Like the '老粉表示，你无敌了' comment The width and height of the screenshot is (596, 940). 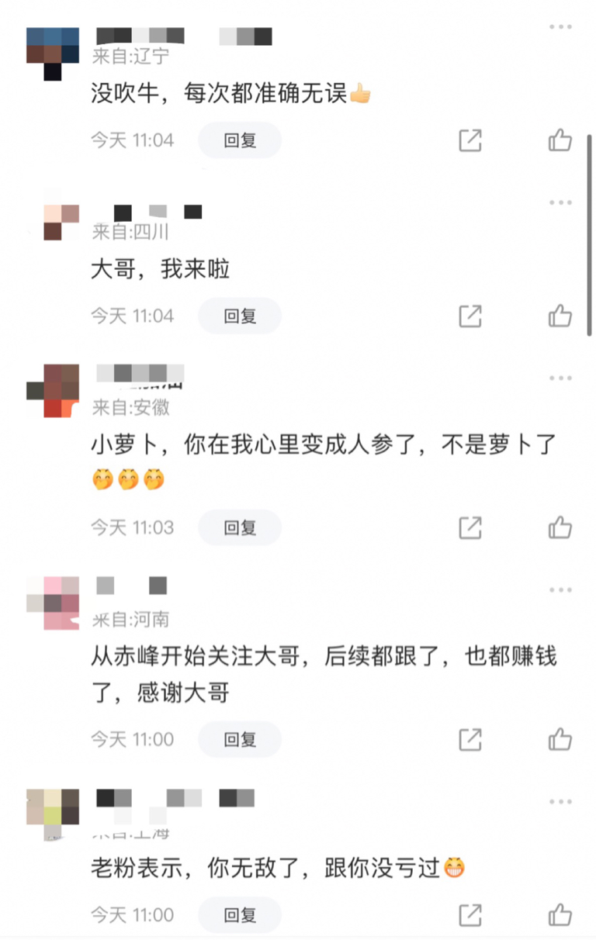560,914
